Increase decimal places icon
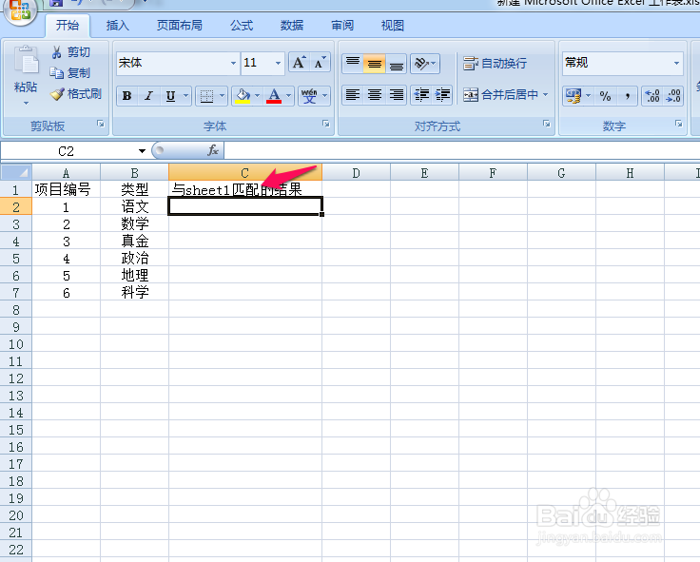This screenshot has width=700, height=562. (652, 95)
